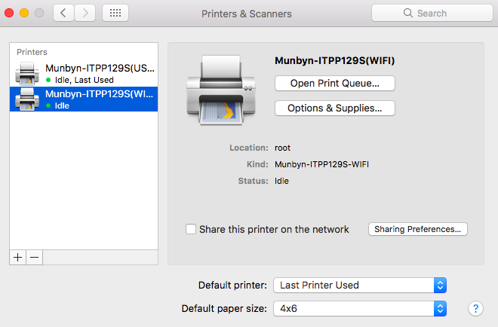The image size is (498, 327).
Task: Open the Default paper size dropdown
Action: [x=360, y=309]
